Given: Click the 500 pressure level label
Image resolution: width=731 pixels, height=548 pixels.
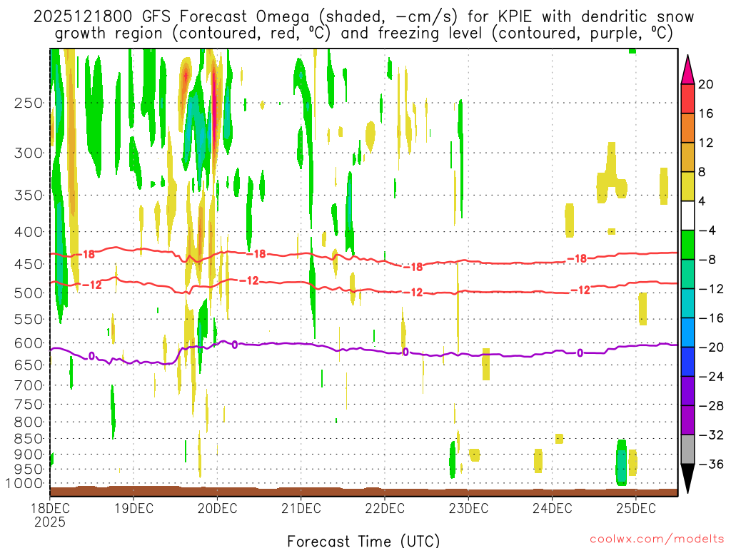Looking at the screenshot, I should pos(29,293).
